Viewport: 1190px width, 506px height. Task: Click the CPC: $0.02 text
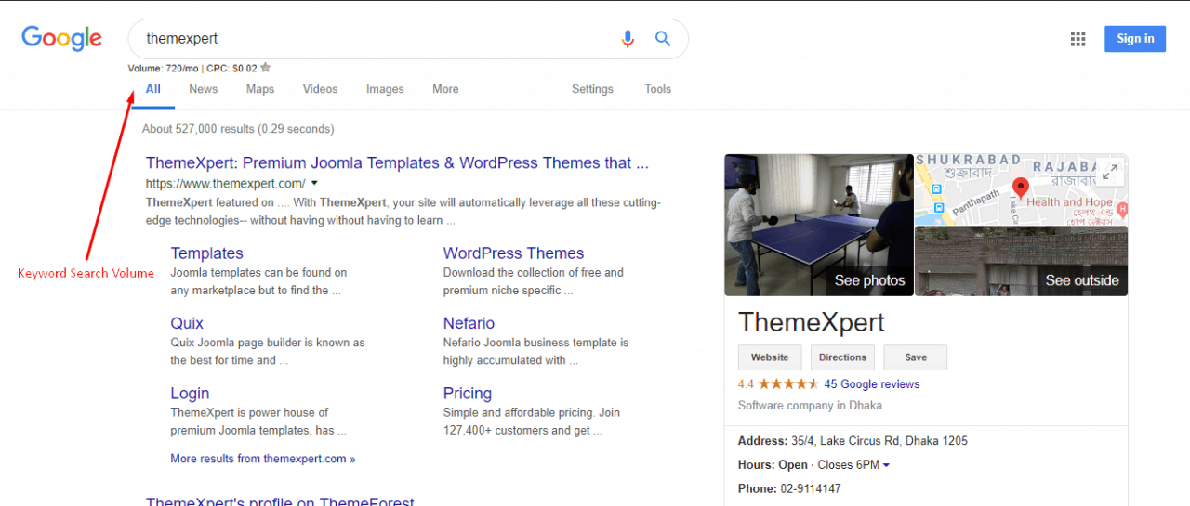(x=231, y=68)
